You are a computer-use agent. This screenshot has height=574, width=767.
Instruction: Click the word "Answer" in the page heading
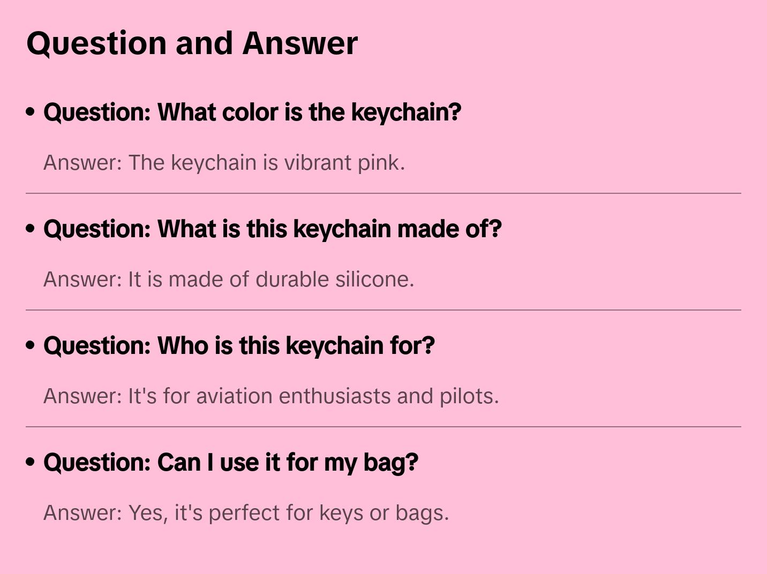(300, 43)
